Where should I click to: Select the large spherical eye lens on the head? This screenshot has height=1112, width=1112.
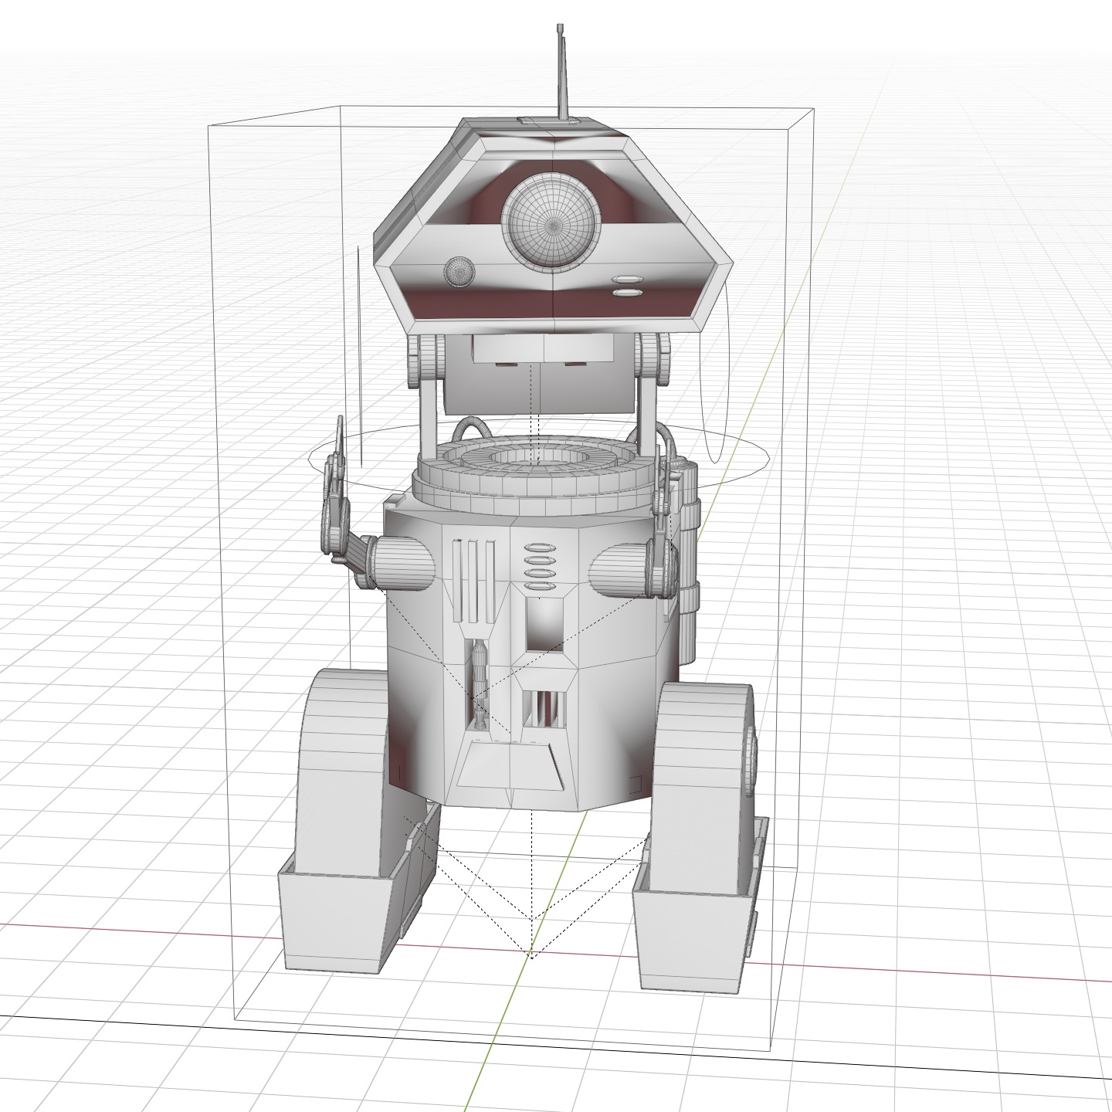coord(551,222)
